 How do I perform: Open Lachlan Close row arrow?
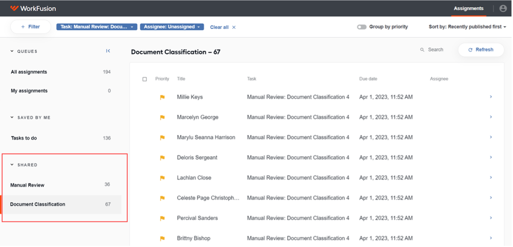[491, 177]
